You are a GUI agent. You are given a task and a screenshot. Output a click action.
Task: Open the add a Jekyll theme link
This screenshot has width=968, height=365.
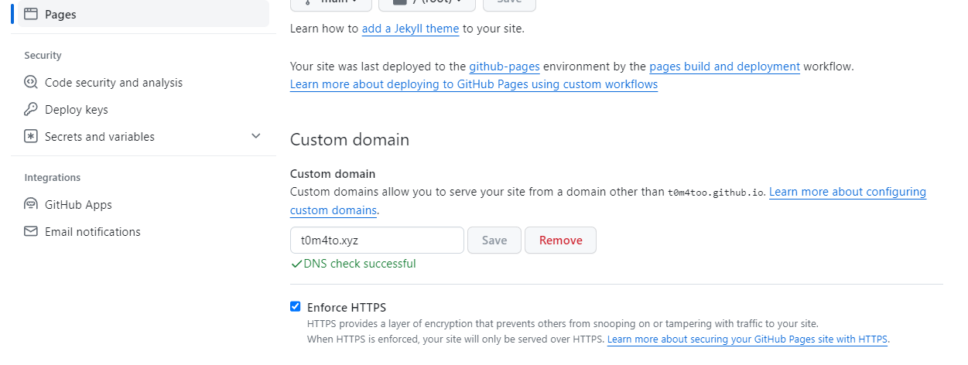(x=411, y=29)
